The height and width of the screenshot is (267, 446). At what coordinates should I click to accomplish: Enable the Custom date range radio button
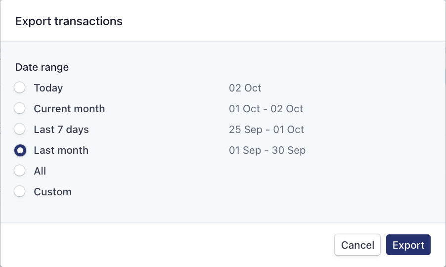tap(20, 191)
